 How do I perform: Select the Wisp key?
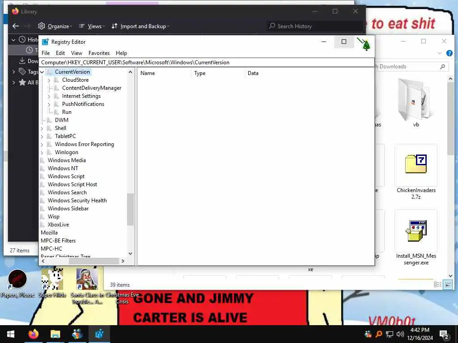(54, 217)
